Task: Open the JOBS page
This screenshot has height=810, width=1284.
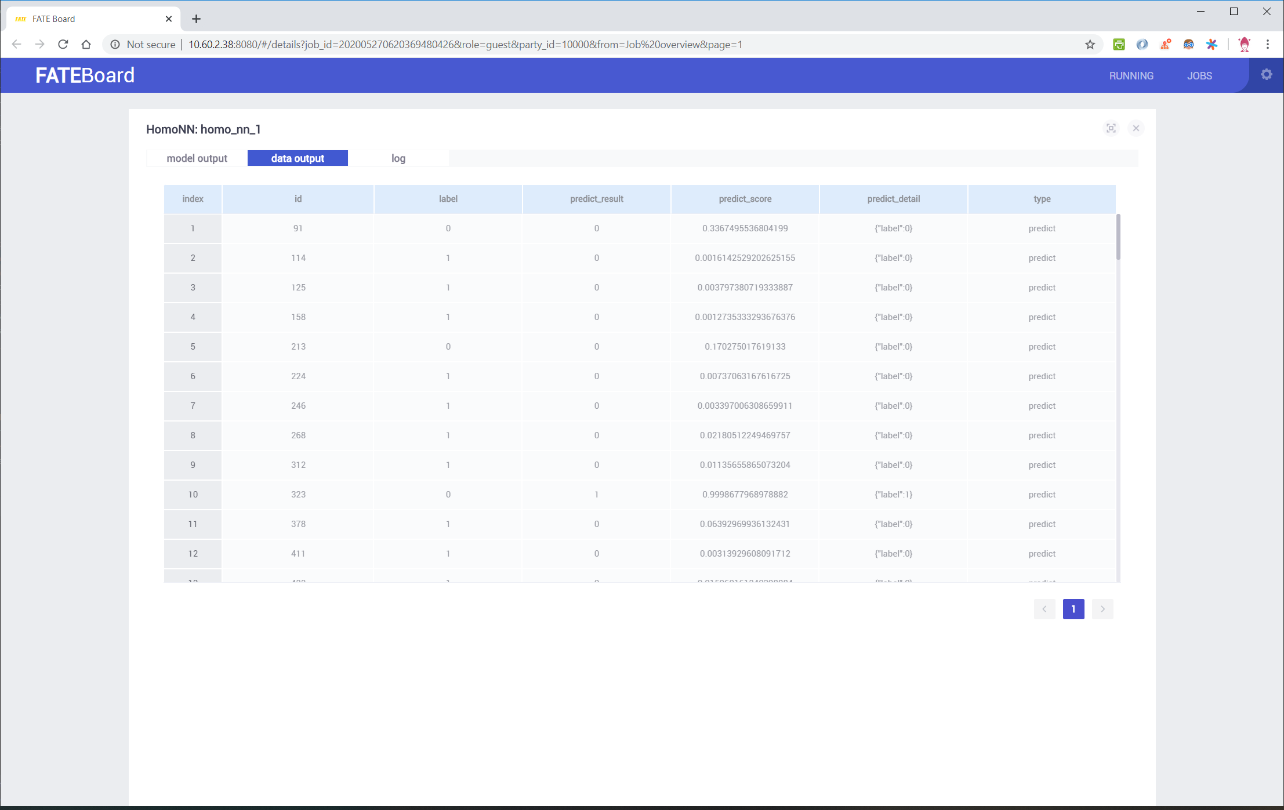Action: click(x=1199, y=76)
